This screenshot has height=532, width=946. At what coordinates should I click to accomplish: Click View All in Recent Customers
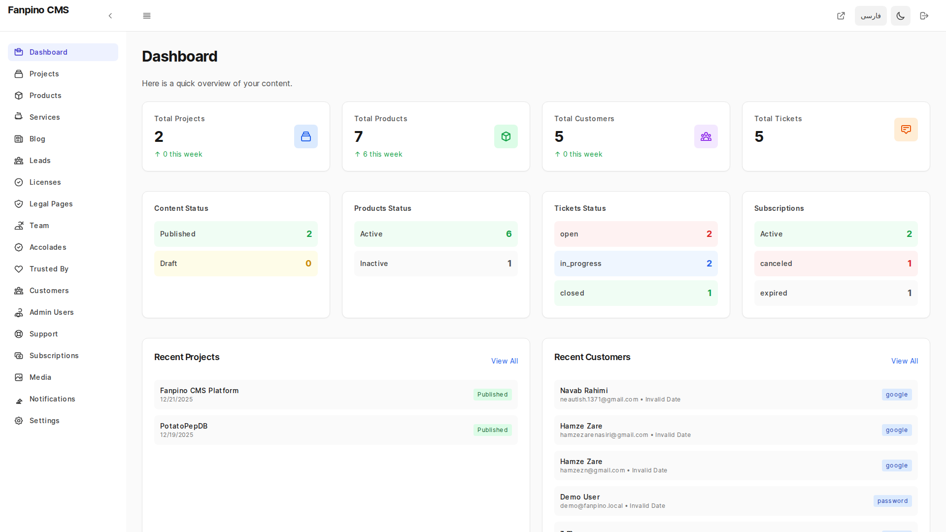[905, 361]
